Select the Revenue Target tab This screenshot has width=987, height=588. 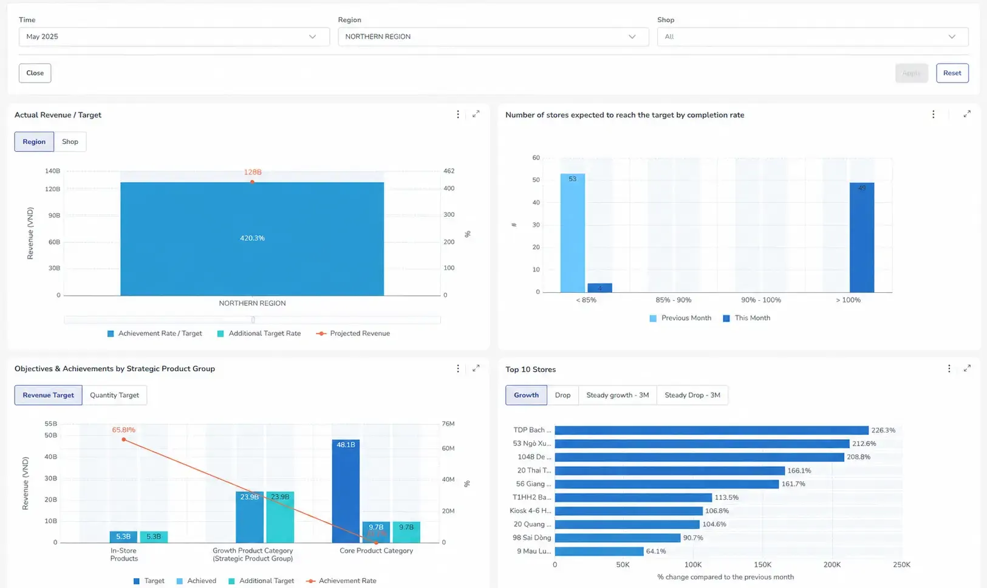48,395
